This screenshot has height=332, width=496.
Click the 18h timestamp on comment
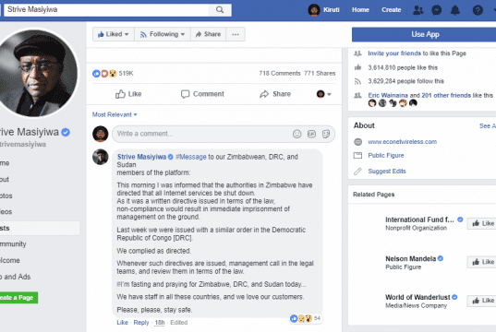pyautogui.click(x=160, y=323)
